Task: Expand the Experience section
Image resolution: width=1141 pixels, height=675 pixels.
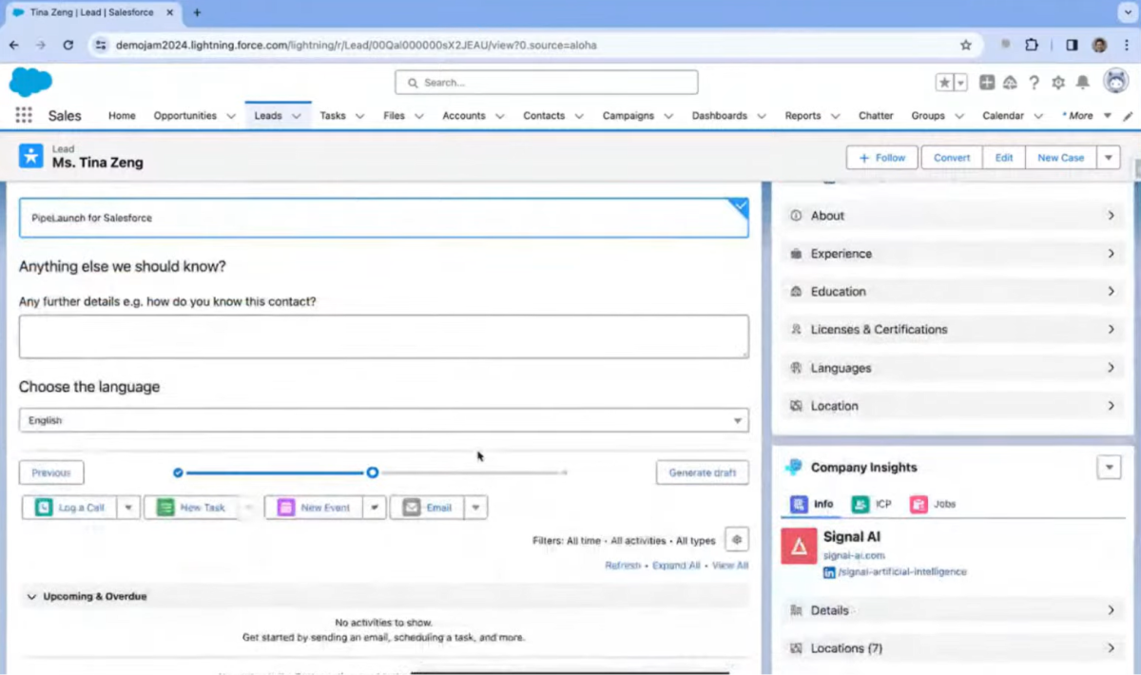Action: click(952, 254)
